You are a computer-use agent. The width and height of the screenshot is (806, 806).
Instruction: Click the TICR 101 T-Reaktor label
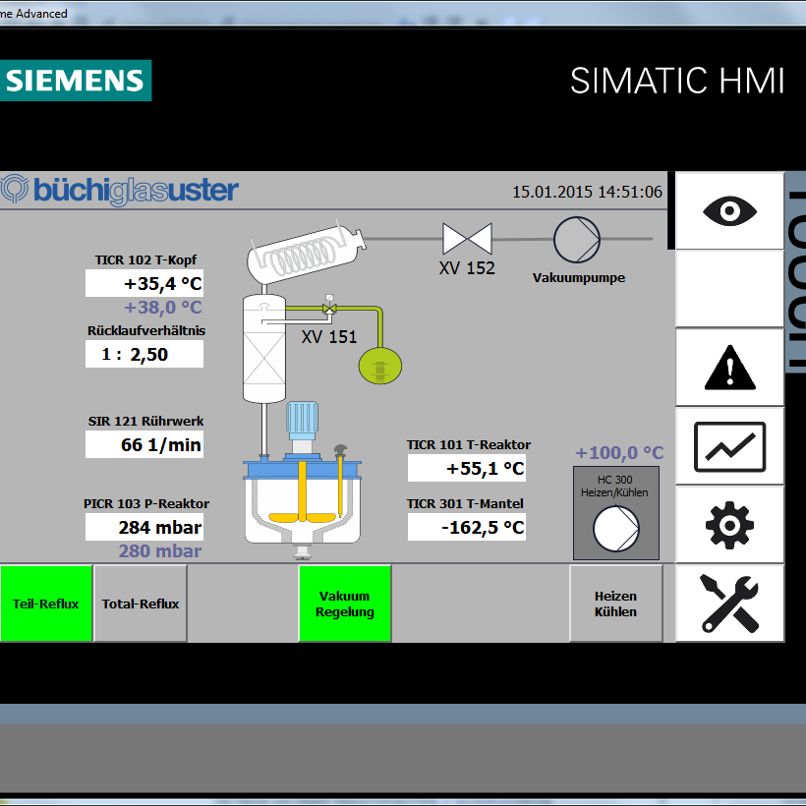[469, 445]
